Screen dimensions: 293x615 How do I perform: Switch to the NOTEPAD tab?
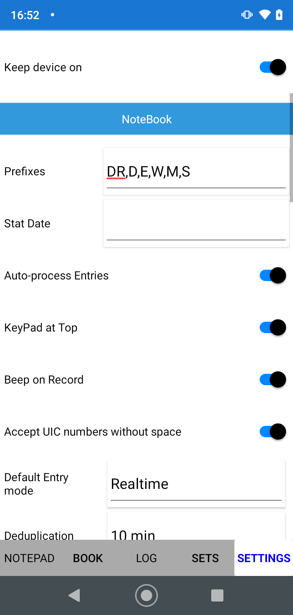pos(29,558)
